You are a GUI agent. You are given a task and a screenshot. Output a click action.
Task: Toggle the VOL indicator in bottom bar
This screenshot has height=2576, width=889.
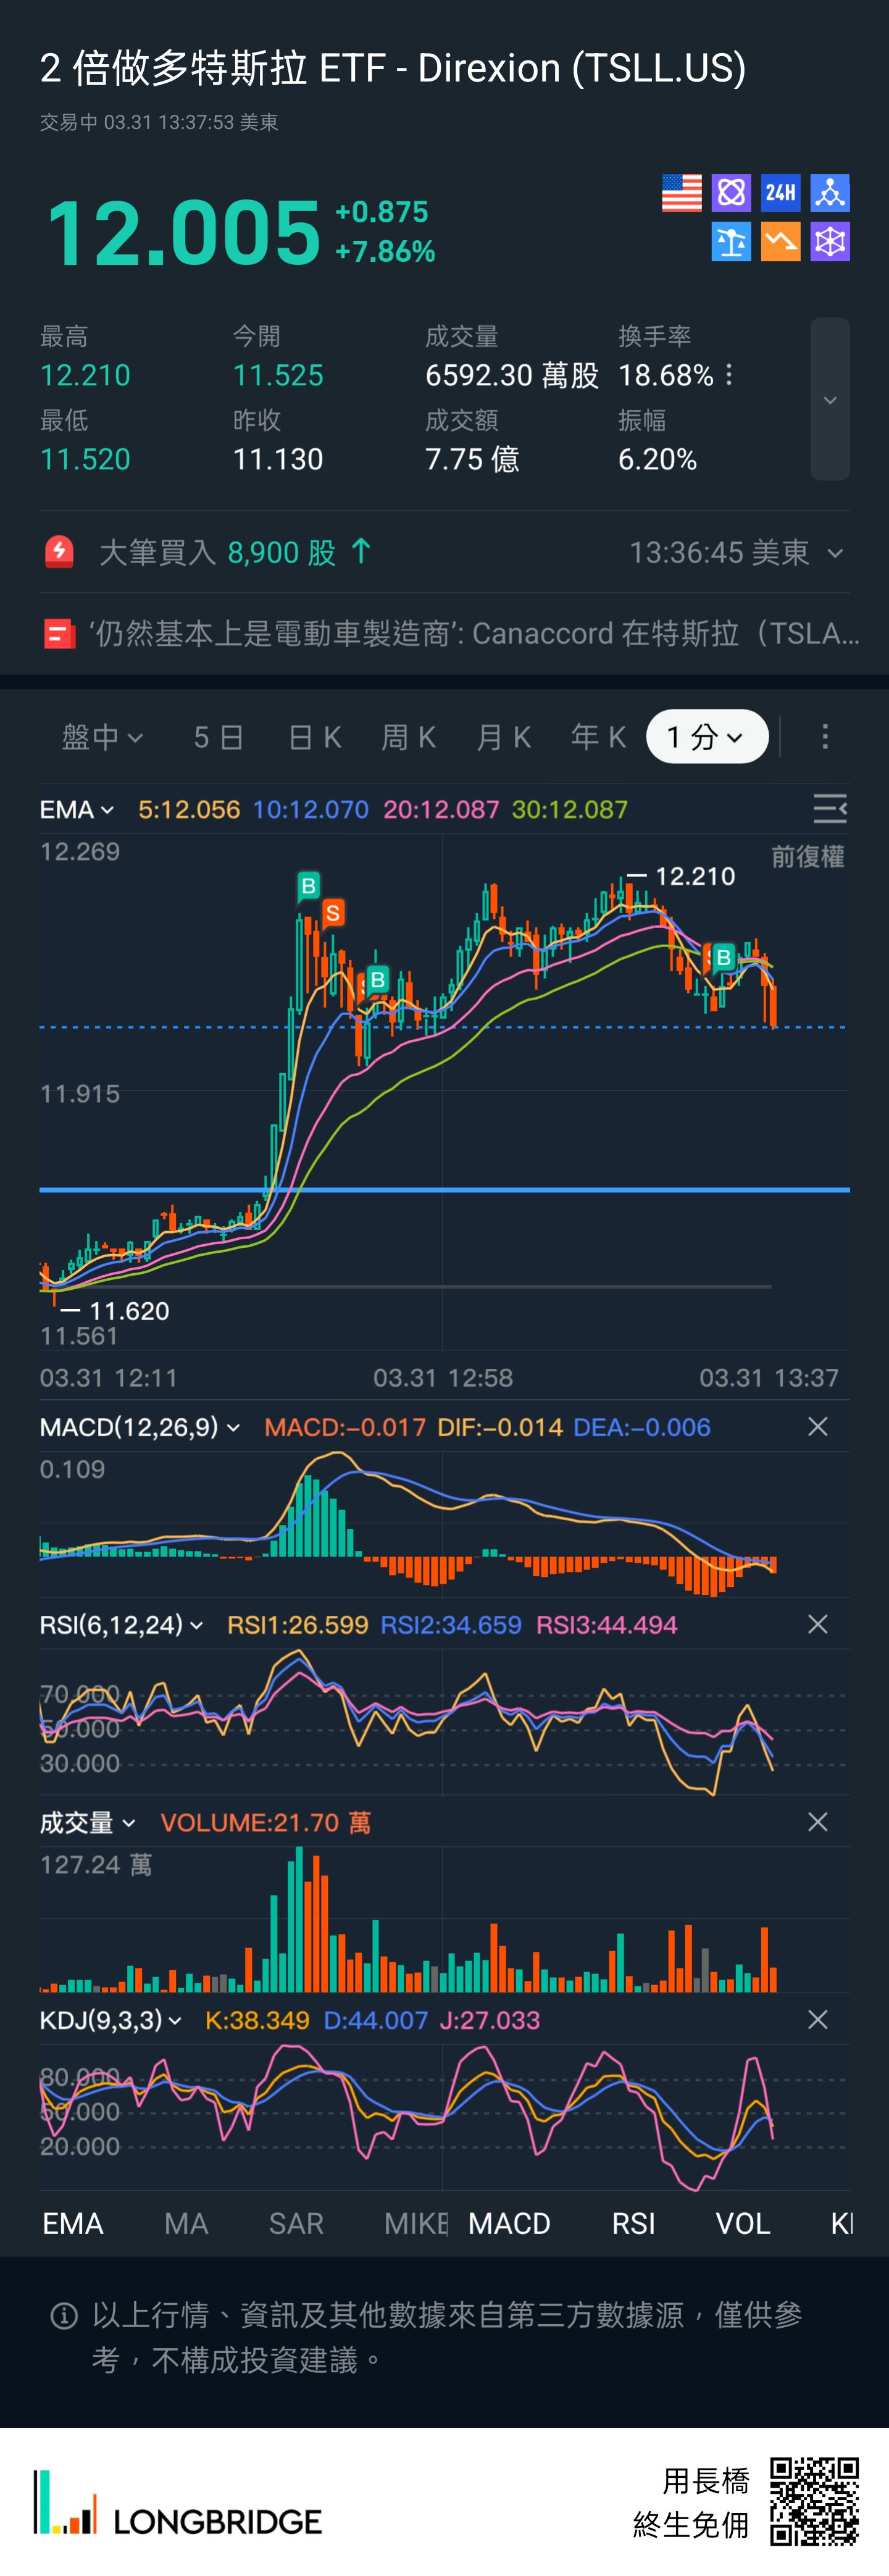pyautogui.click(x=742, y=2223)
